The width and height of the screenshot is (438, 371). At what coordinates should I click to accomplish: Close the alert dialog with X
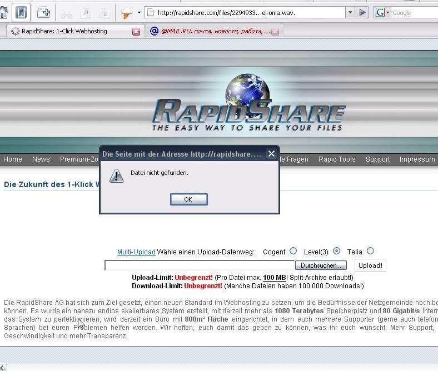click(x=271, y=154)
